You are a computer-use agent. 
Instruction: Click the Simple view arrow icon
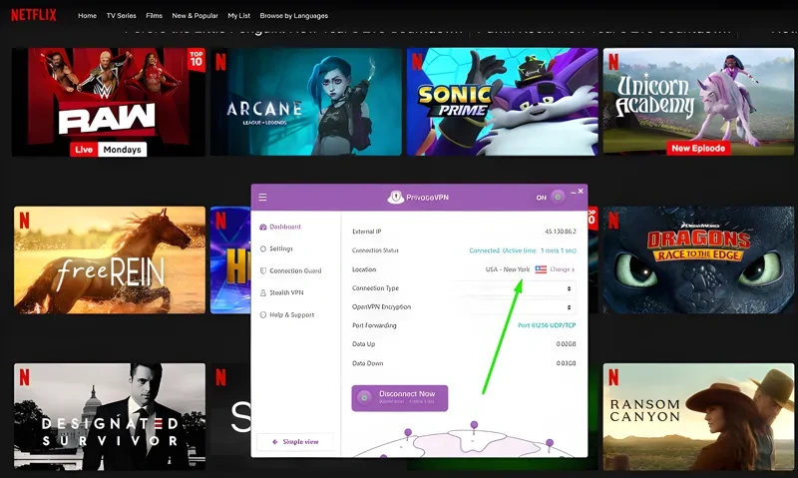pyautogui.click(x=275, y=442)
